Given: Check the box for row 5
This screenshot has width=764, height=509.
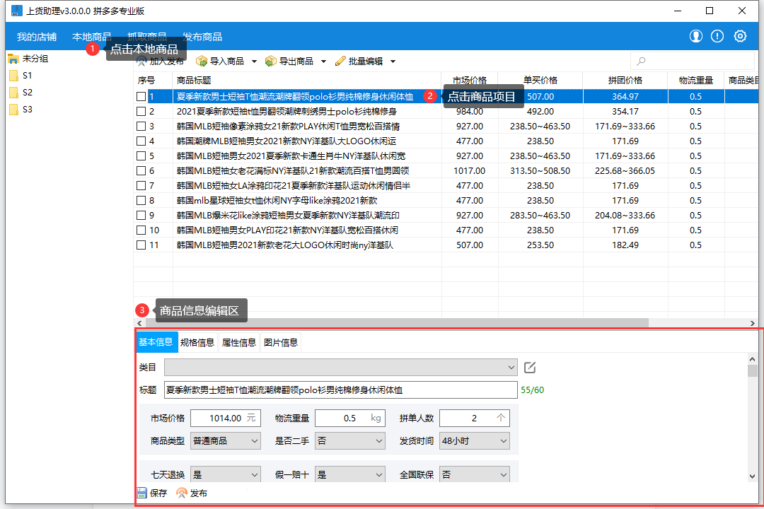Looking at the screenshot, I should click(141, 156).
